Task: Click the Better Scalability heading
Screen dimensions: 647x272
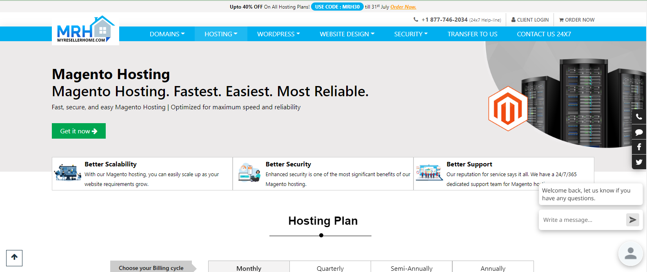Action: point(111,164)
